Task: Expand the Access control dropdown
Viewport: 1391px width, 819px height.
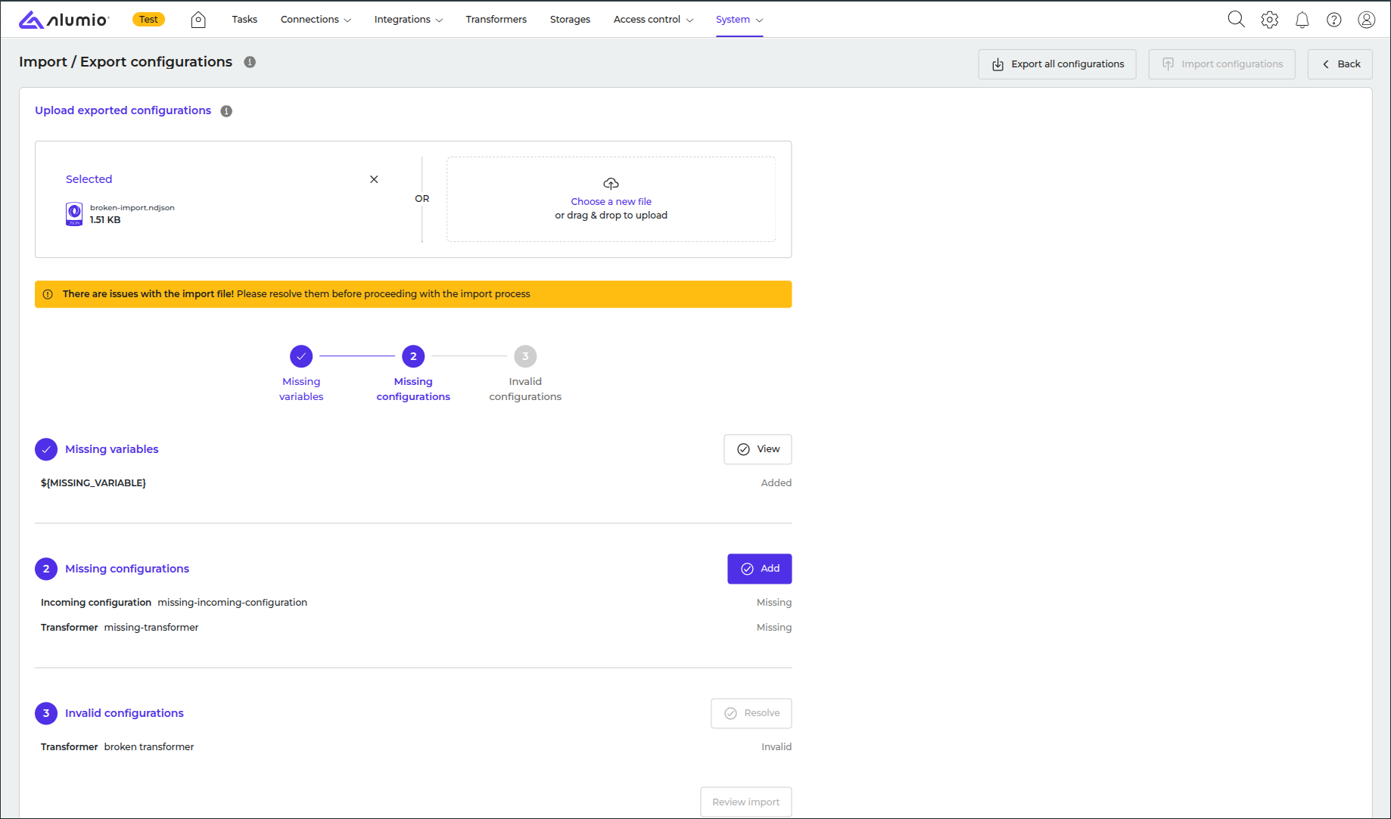Action: coord(652,20)
